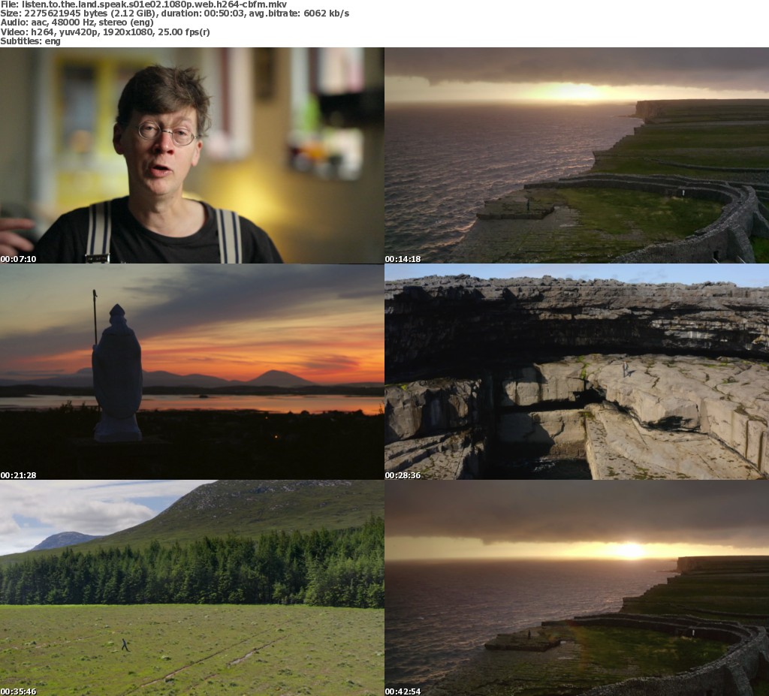Click the coastal cliff sunset thumbnail at 00:14:18
Viewport: 769px width, 696px height.
point(577,155)
